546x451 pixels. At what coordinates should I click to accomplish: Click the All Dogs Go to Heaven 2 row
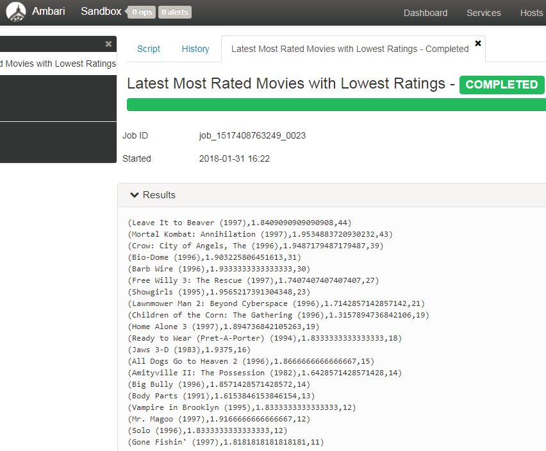point(251,361)
